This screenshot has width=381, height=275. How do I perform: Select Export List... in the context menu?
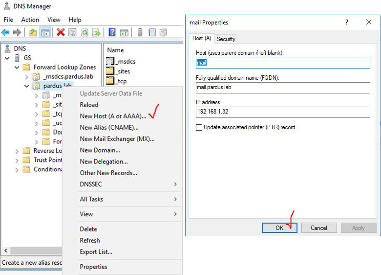(x=96, y=252)
